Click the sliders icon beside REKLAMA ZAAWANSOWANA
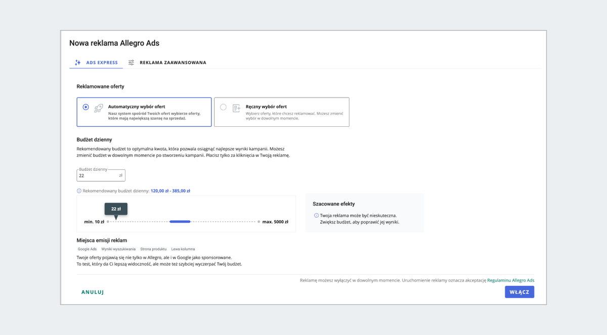This screenshot has width=607, height=335. [x=131, y=63]
